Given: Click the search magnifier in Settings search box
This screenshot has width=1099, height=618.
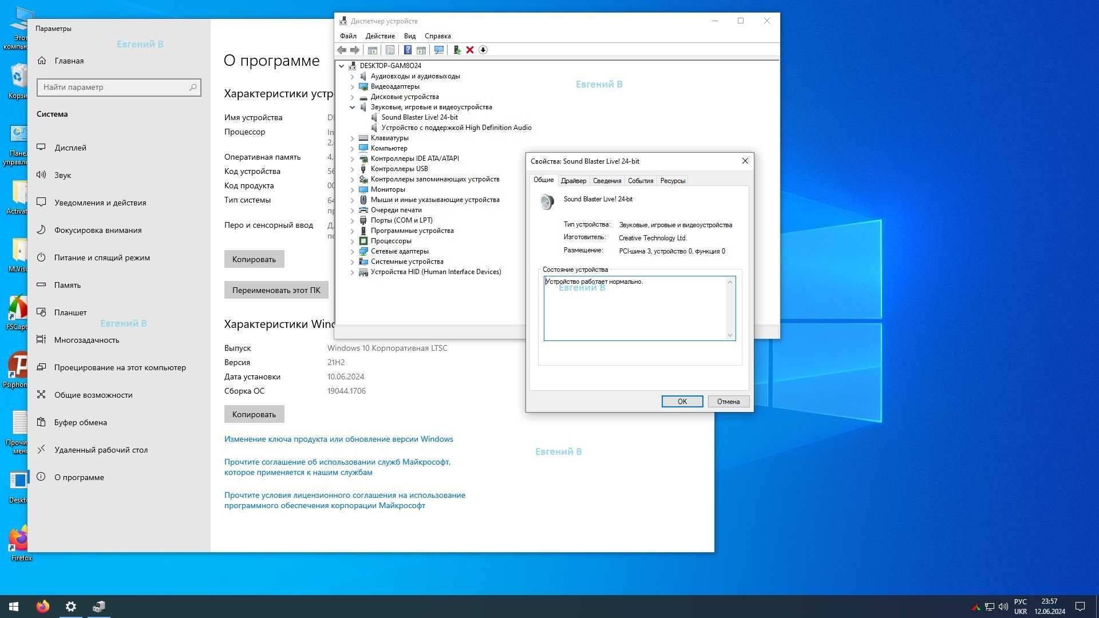Looking at the screenshot, I should coord(193,88).
